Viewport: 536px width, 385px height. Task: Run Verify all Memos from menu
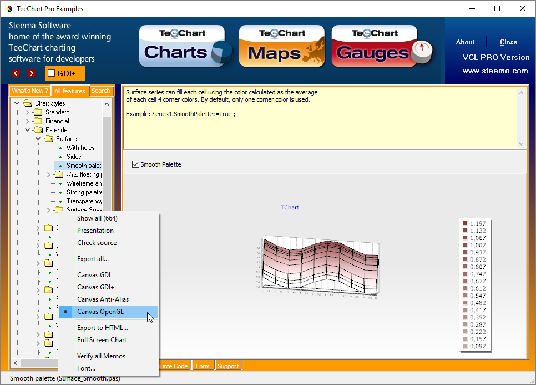(108, 356)
